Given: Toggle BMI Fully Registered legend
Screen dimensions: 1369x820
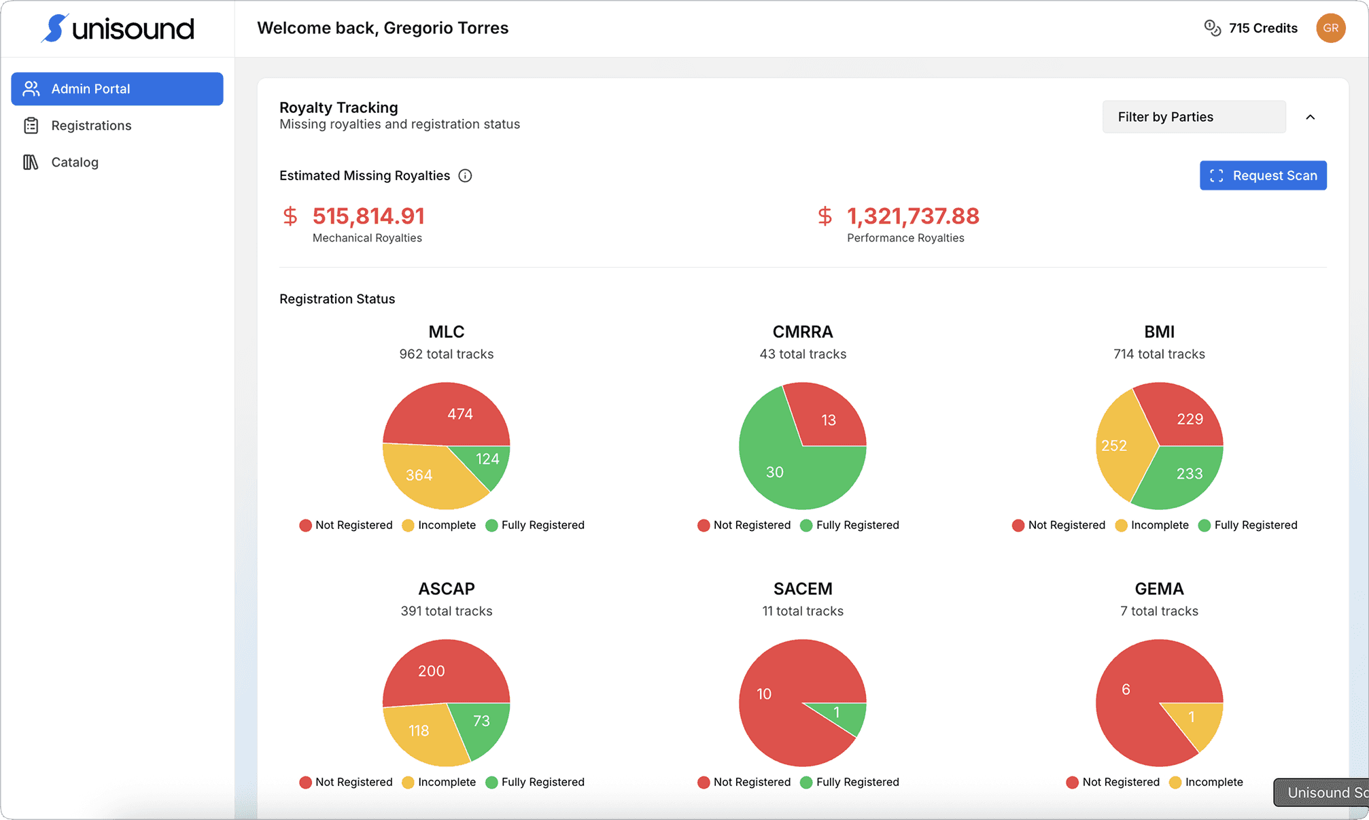Looking at the screenshot, I should (1248, 526).
